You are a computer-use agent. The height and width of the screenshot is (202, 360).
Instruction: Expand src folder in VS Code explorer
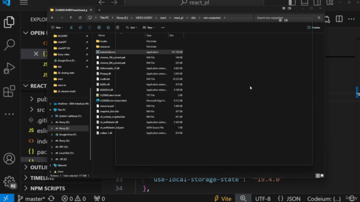(31, 110)
